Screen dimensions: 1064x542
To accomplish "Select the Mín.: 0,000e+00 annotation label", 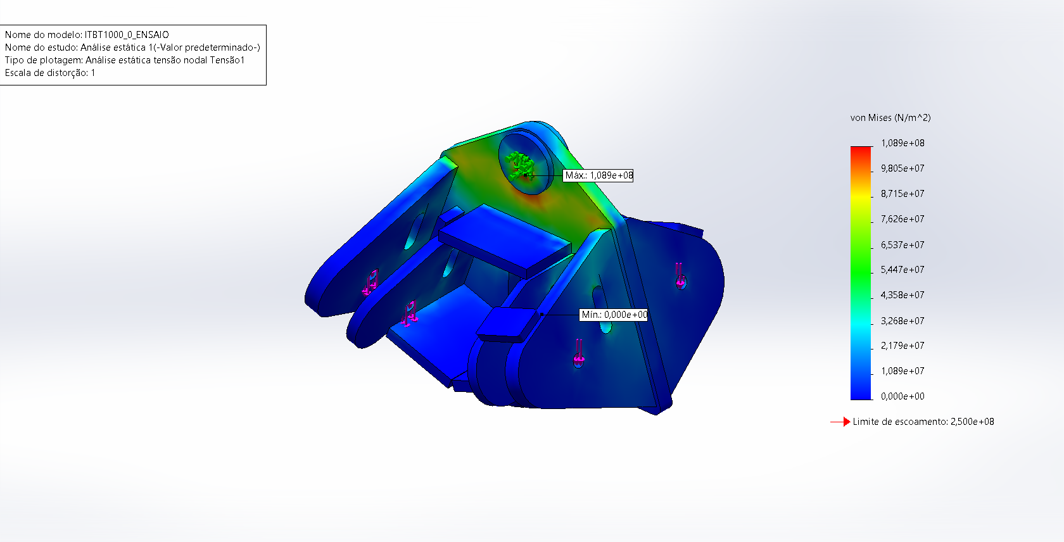I will pyautogui.click(x=614, y=315).
